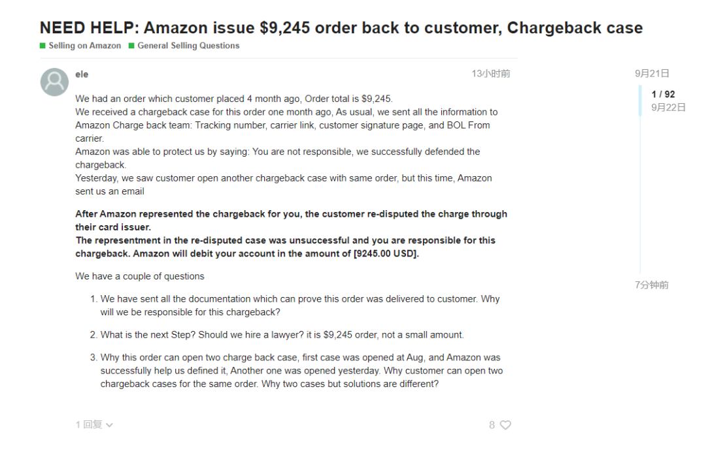Screen dimensions: 706x455
Task: Open the Selling on Amazon category
Action: (84, 46)
